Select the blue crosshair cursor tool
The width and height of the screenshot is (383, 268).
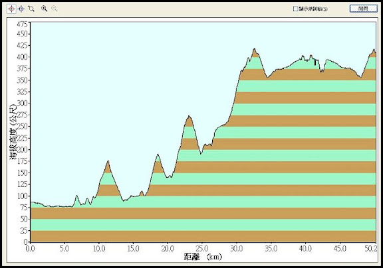pyautogui.click(x=21, y=9)
